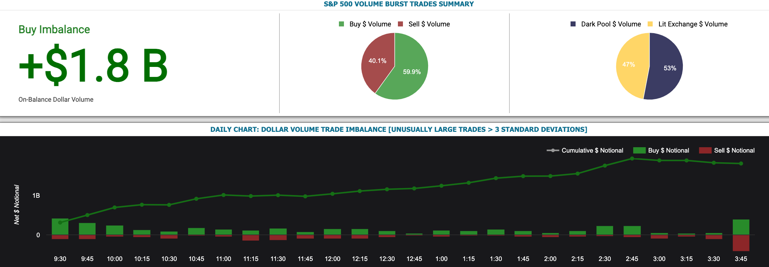Click the +$1.8 B imbalance value

tap(94, 65)
